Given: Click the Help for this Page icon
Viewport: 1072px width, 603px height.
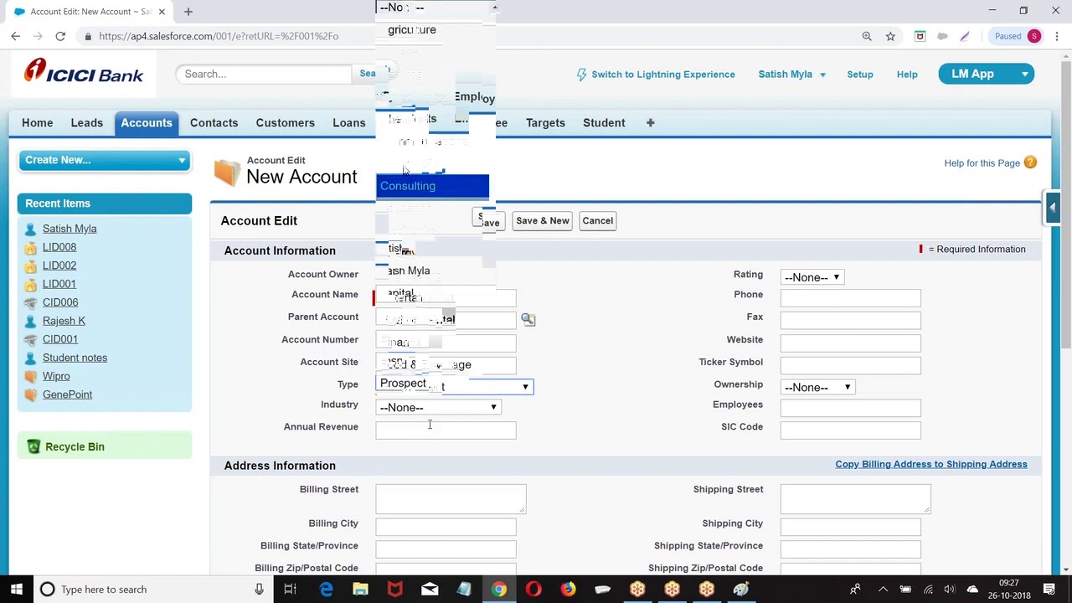Looking at the screenshot, I should pos(1030,162).
